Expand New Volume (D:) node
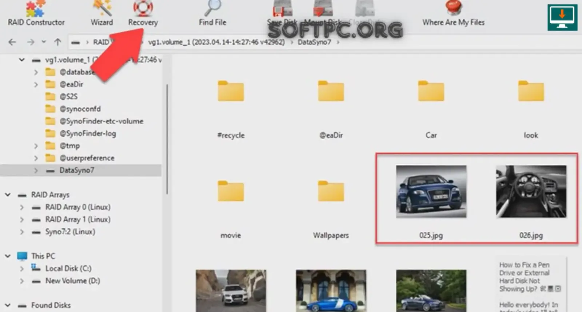The width and height of the screenshot is (582, 312). click(22, 281)
